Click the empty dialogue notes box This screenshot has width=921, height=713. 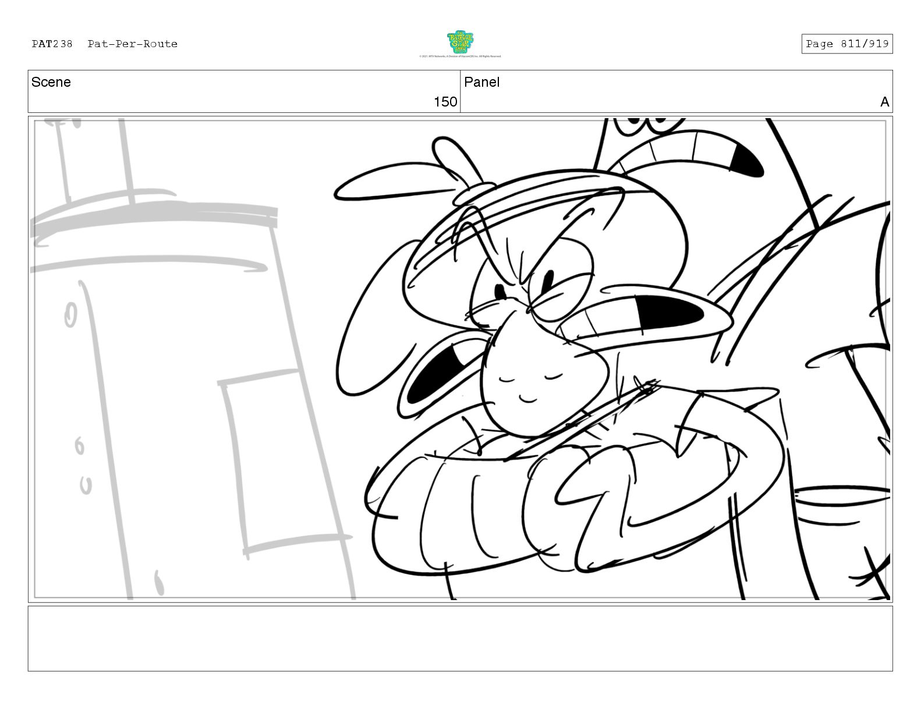coord(460,638)
